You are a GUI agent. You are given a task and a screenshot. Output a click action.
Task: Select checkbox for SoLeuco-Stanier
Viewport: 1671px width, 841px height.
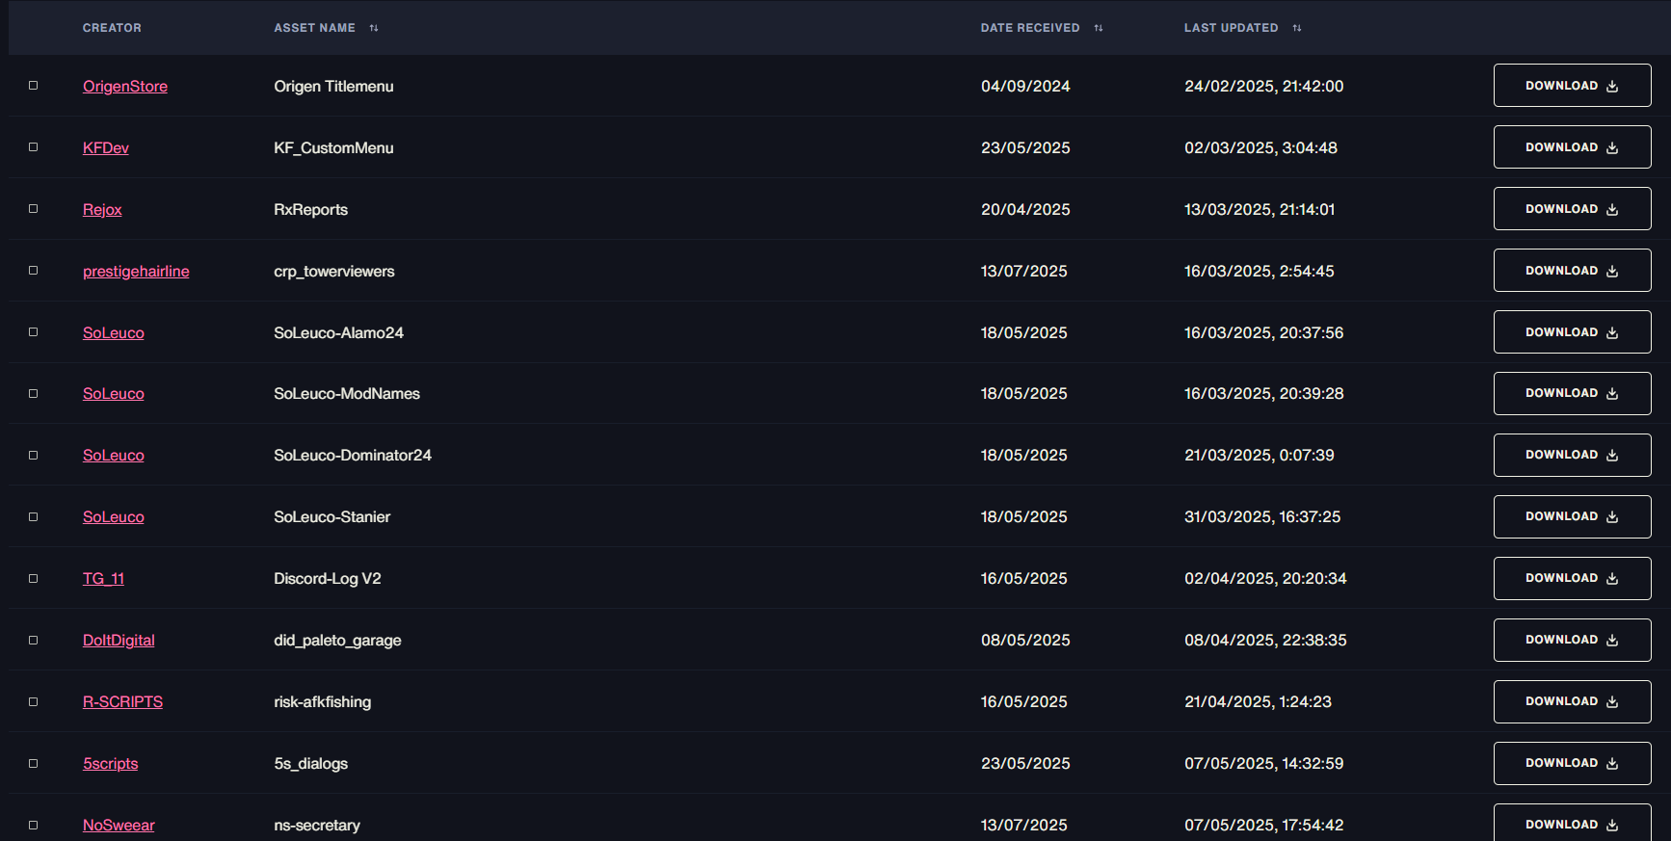tap(34, 517)
